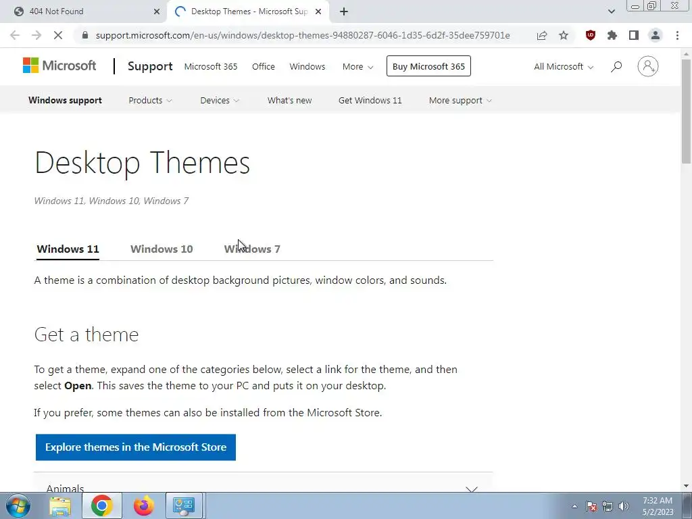Close the Desktop Themes tab
Viewport: 692px width, 519px height.
[x=318, y=11]
